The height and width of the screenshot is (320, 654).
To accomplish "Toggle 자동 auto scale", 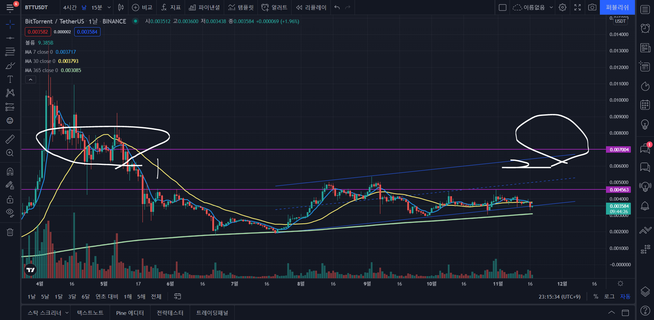I will coord(625,297).
